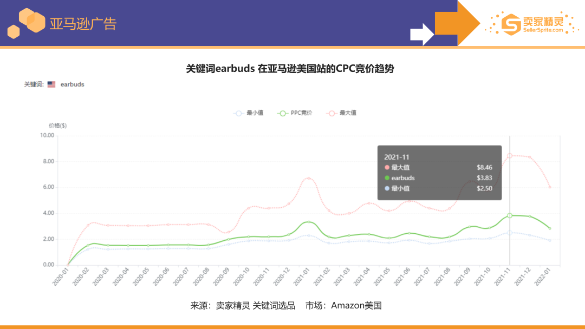Viewport: 585px width, 329px height.
Task: Click the 亚马逊广告 header title
Action: pos(83,24)
